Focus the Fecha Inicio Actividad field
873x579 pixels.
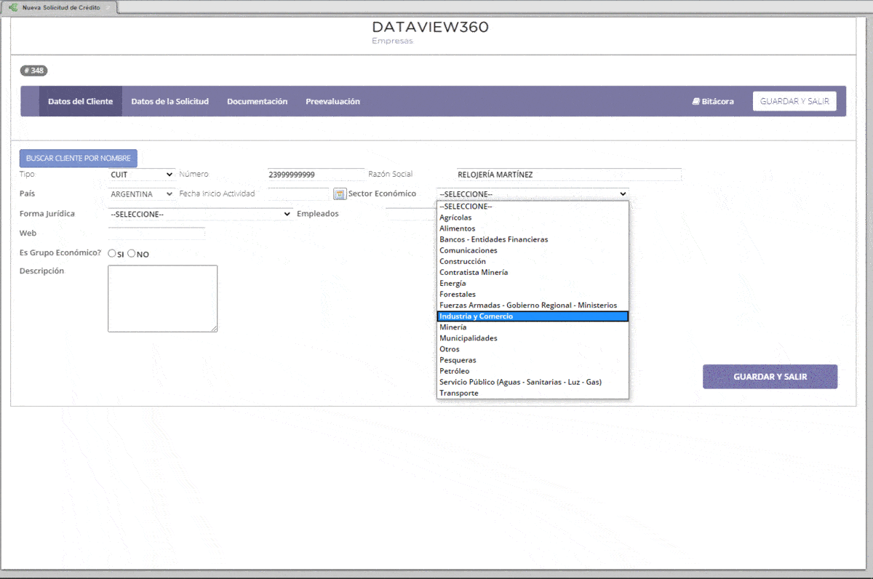299,194
